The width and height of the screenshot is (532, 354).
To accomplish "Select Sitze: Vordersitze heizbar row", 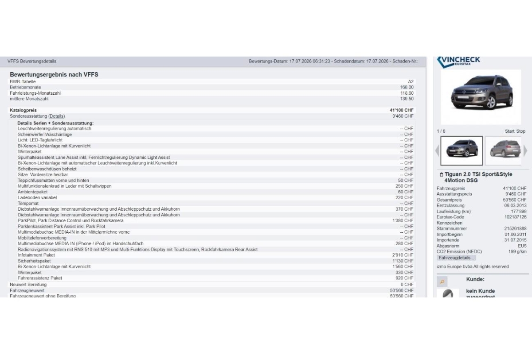I will (x=215, y=174).
